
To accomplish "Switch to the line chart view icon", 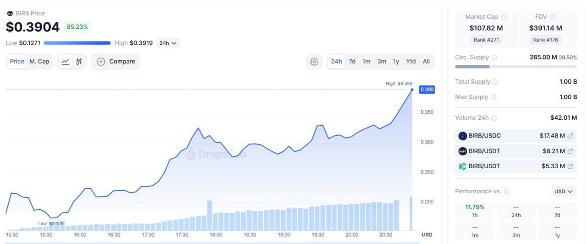I will click(x=65, y=62).
